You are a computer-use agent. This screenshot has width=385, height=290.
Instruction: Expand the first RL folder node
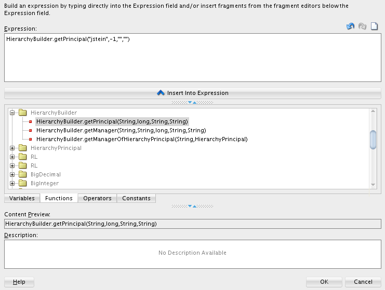pos(12,157)
